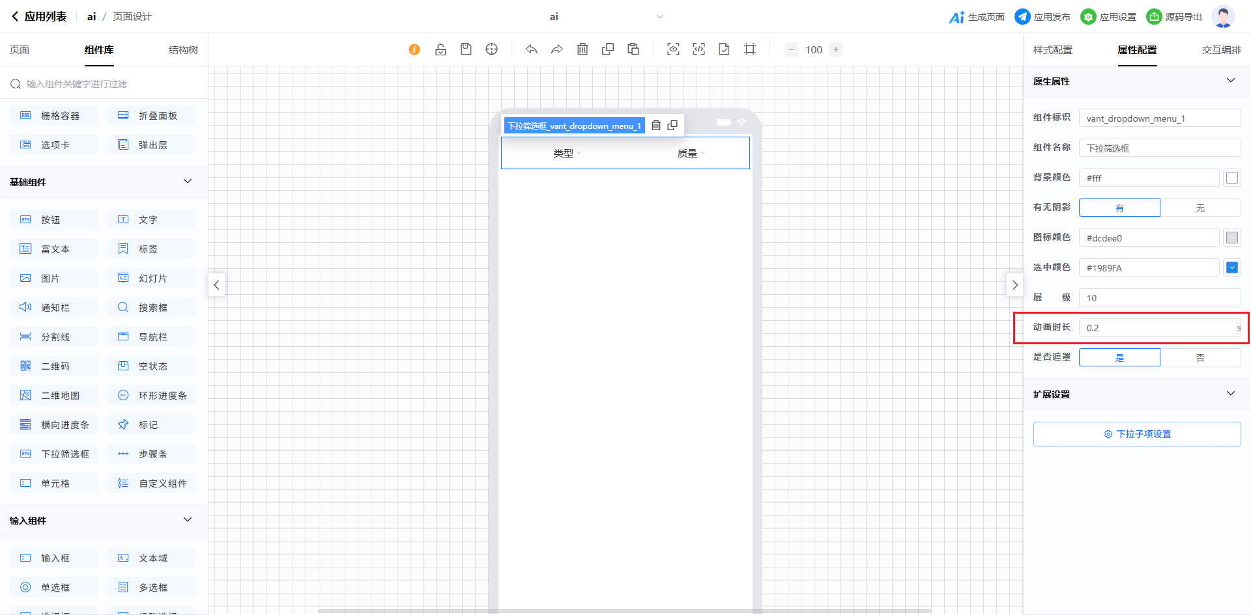The height and width of the screenshot is (615, 1251).
Task: Switch to the 样式配置 tab
Action: [x=1052, y=50]
